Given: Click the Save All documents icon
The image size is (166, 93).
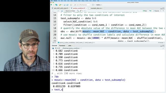Looking at the screenshot, I should (67, 5).
